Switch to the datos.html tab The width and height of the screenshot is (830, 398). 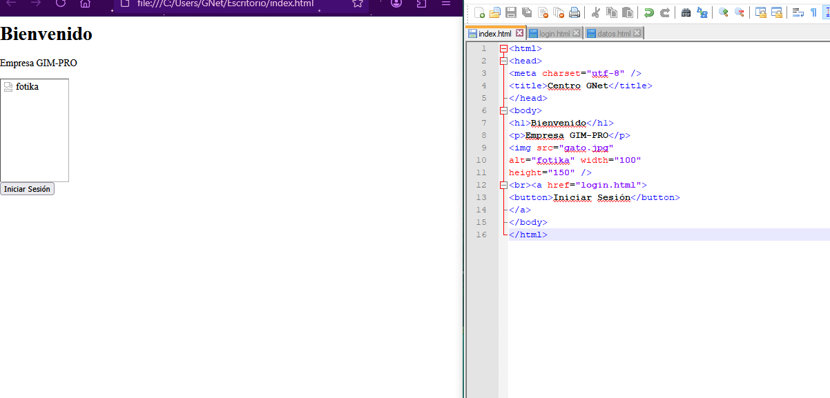point(613,34)
